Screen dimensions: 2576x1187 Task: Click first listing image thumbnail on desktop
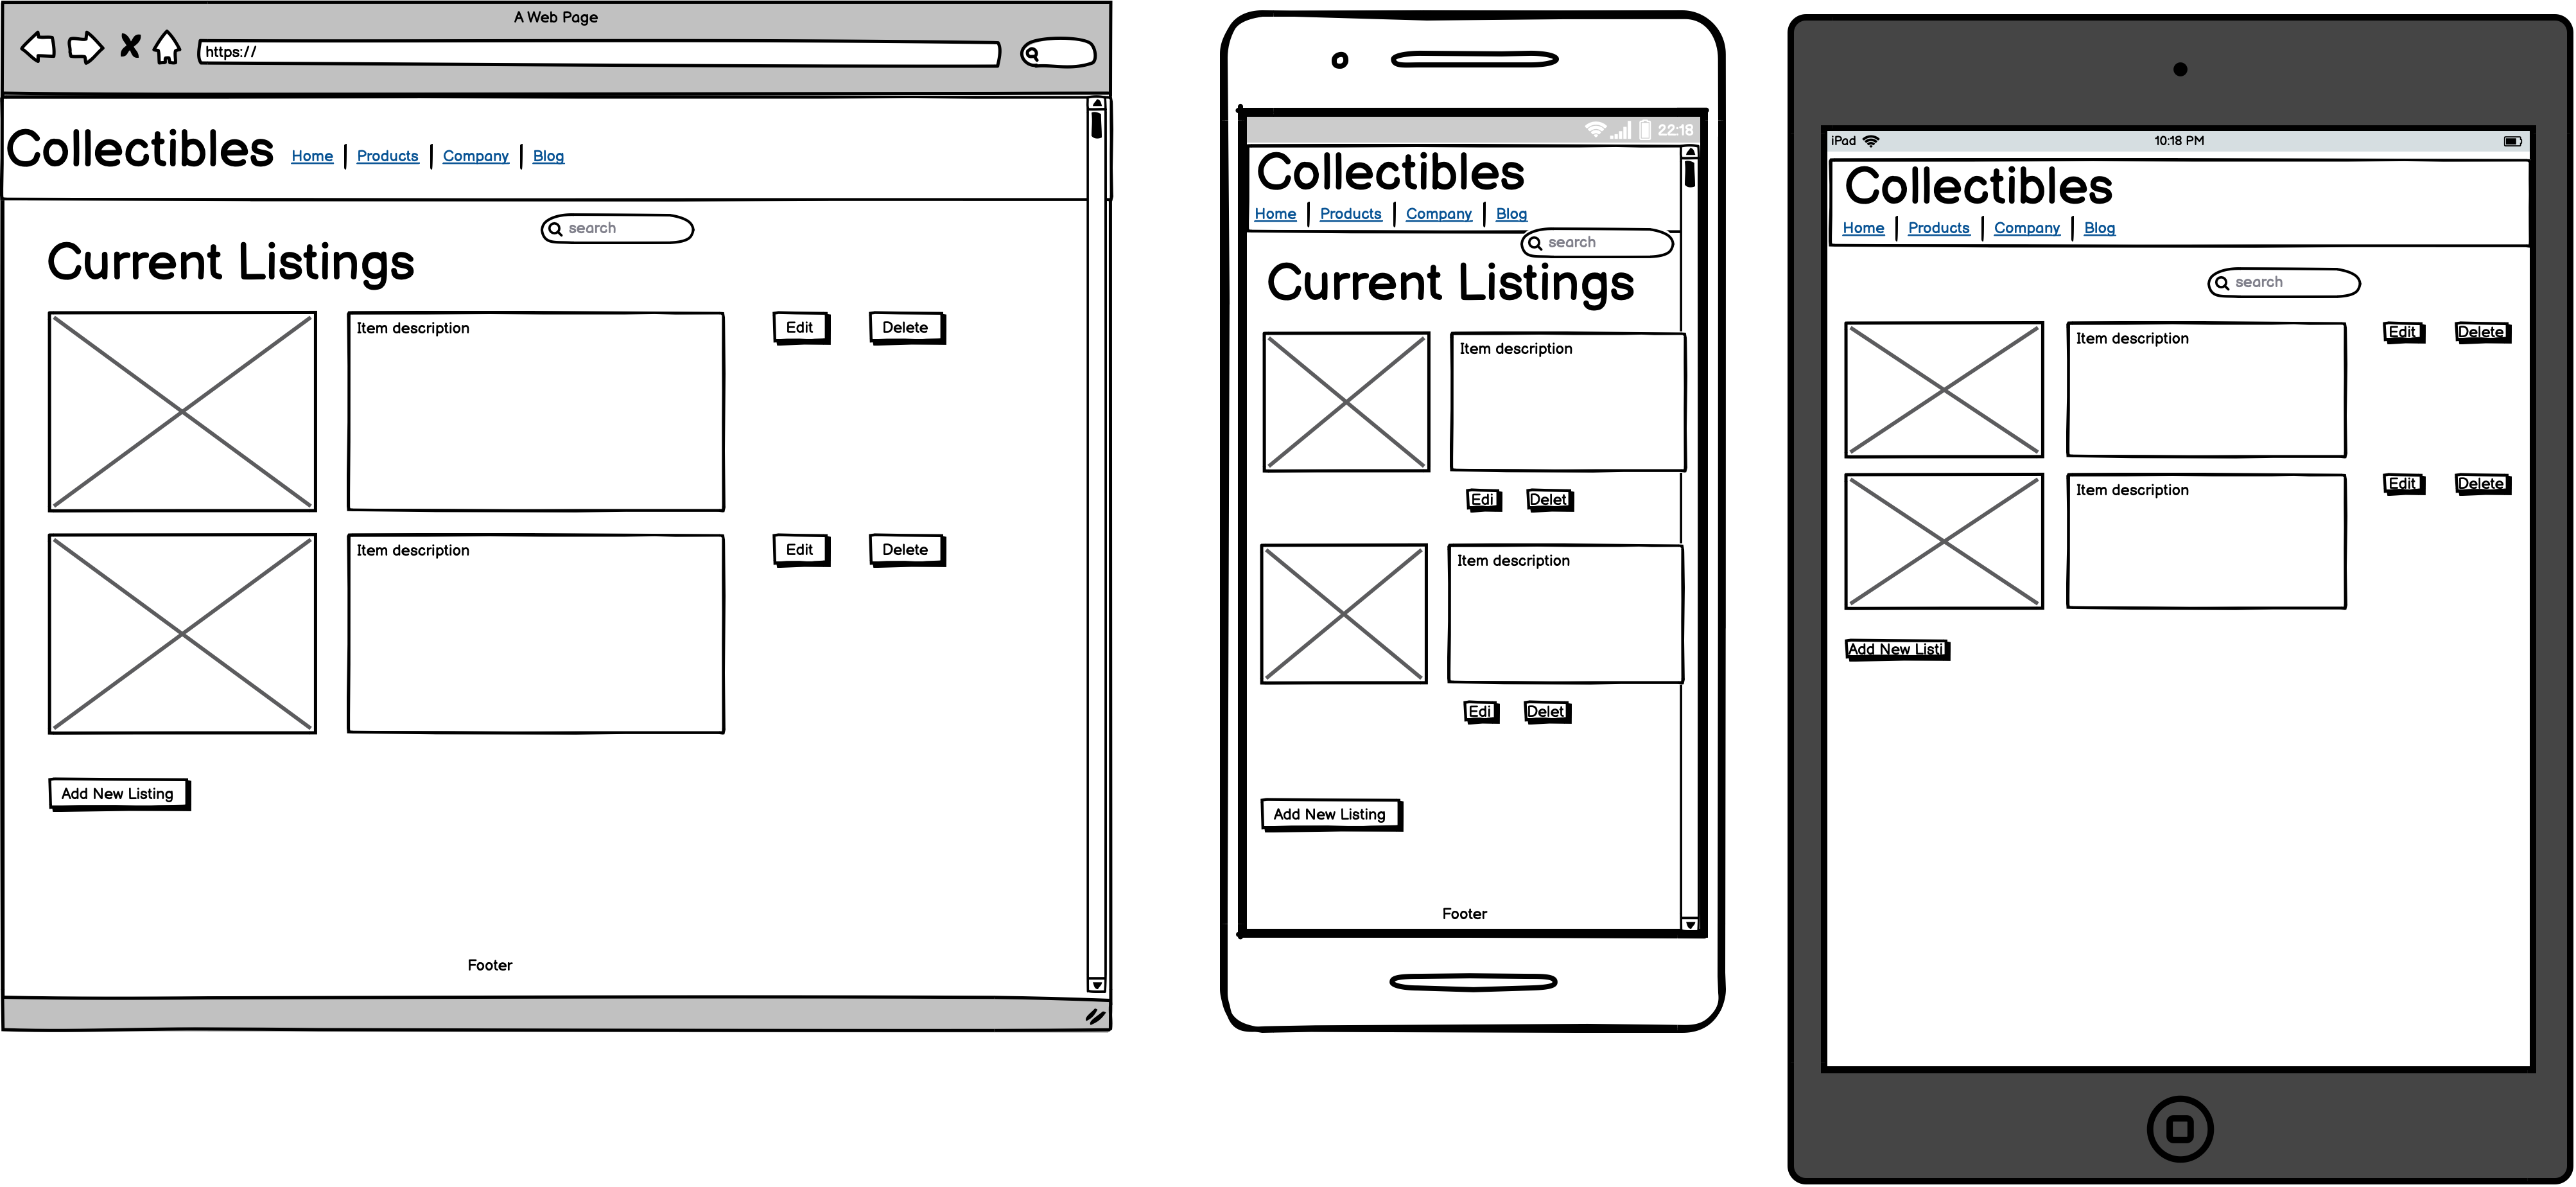click(x=180, y=409)
